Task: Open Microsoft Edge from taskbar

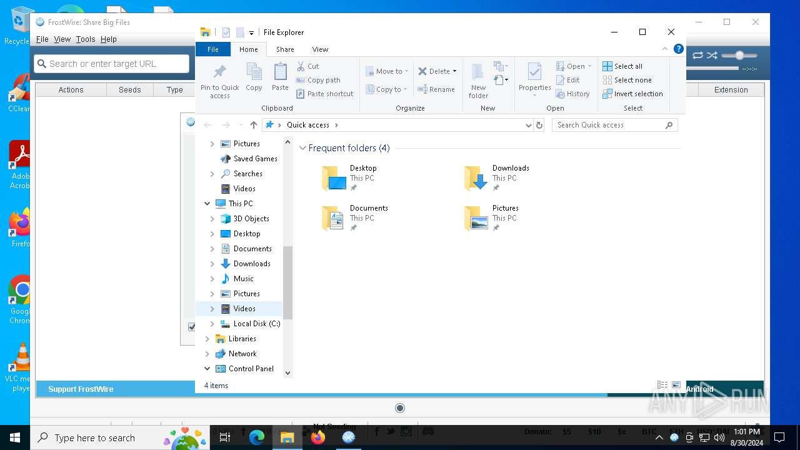Action: pos(257,437)
